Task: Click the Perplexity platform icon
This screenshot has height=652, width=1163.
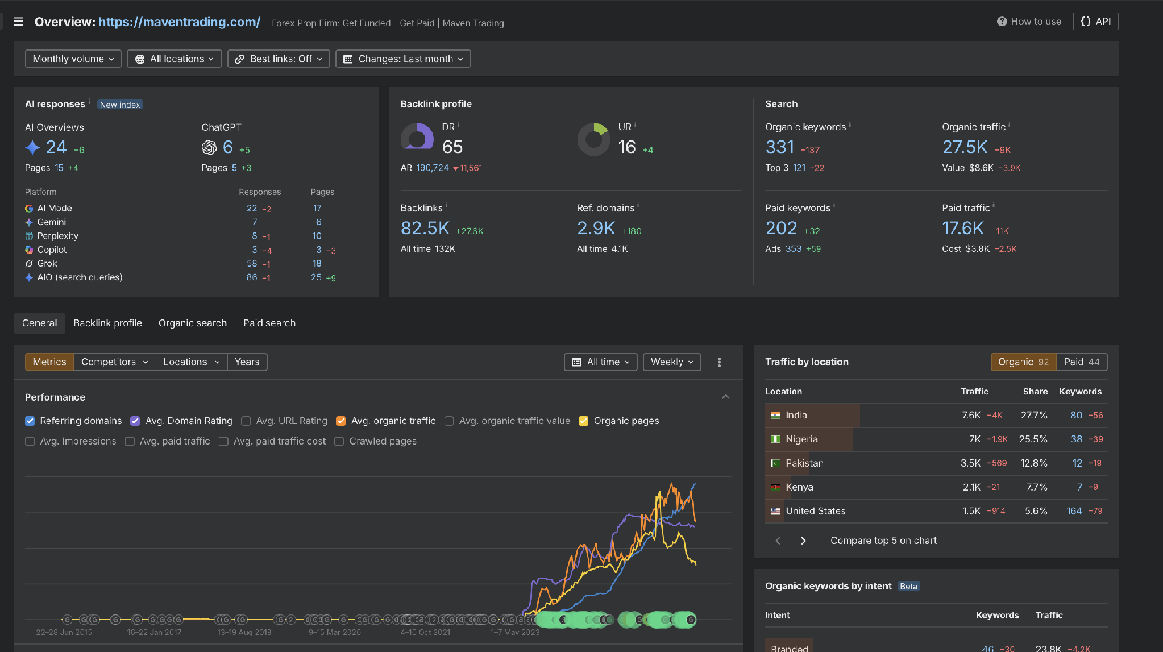Action: tap(29, 236)
